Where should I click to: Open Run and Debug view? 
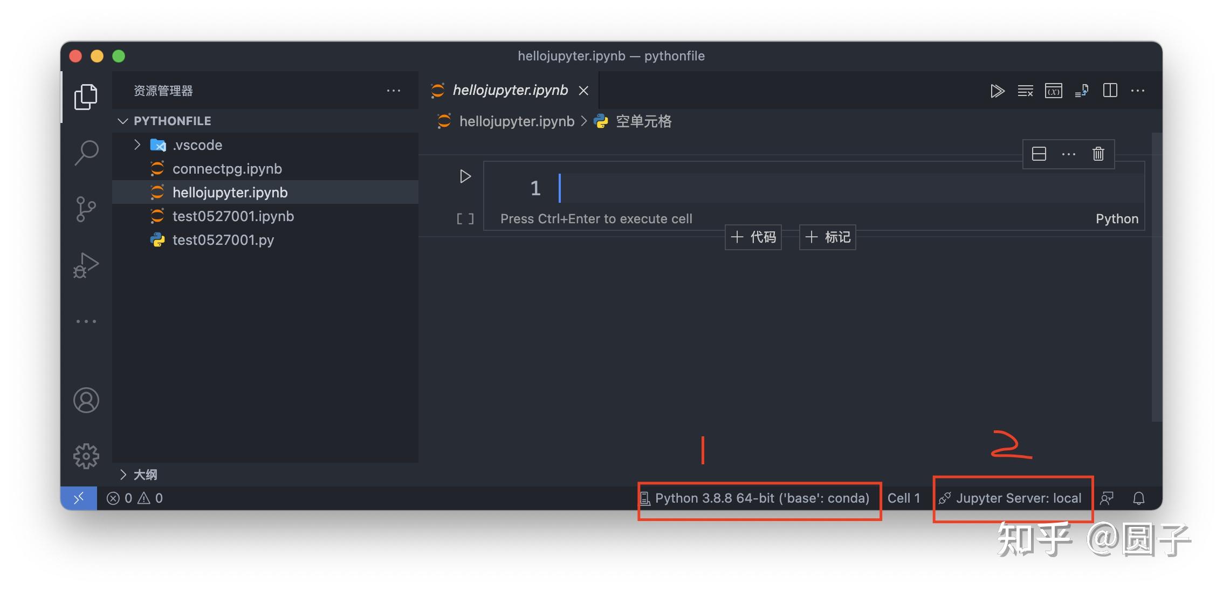[86, 265]
